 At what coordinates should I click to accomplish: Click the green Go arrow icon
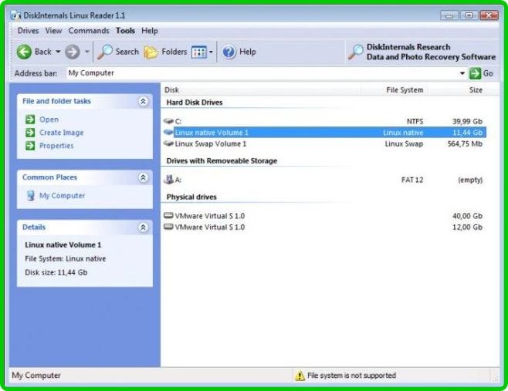click(x=475, y=73)
